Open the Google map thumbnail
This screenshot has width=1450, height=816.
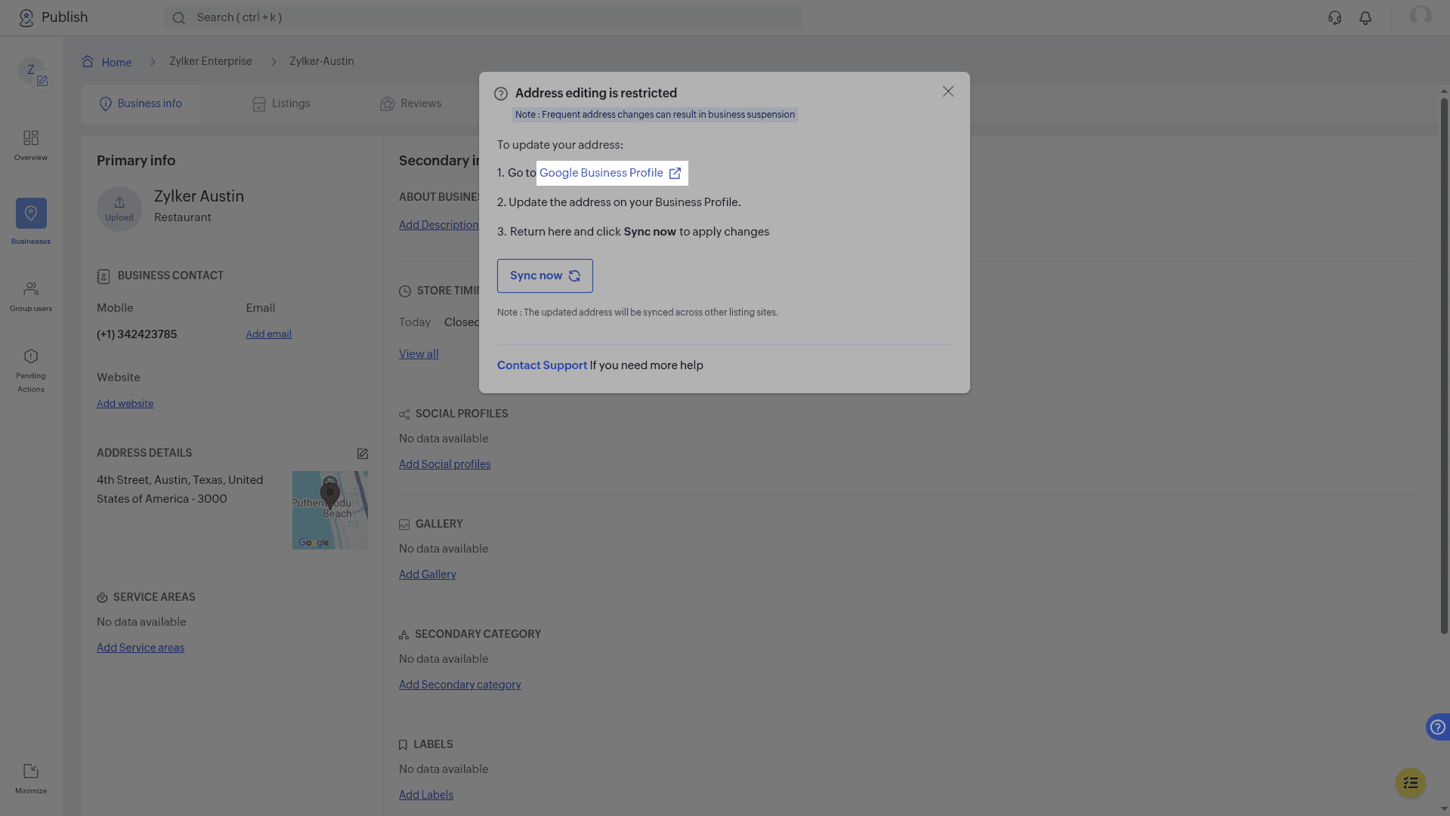(330, 510)
